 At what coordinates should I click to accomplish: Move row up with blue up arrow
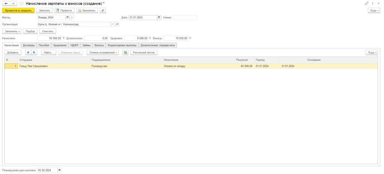click(28, 52)
